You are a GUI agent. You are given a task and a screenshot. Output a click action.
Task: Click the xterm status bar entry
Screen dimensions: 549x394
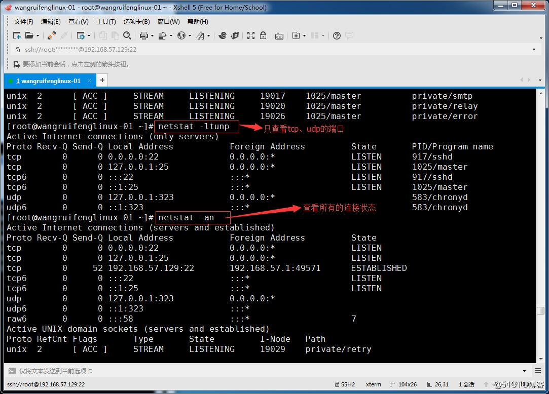[x=373, y=384]
